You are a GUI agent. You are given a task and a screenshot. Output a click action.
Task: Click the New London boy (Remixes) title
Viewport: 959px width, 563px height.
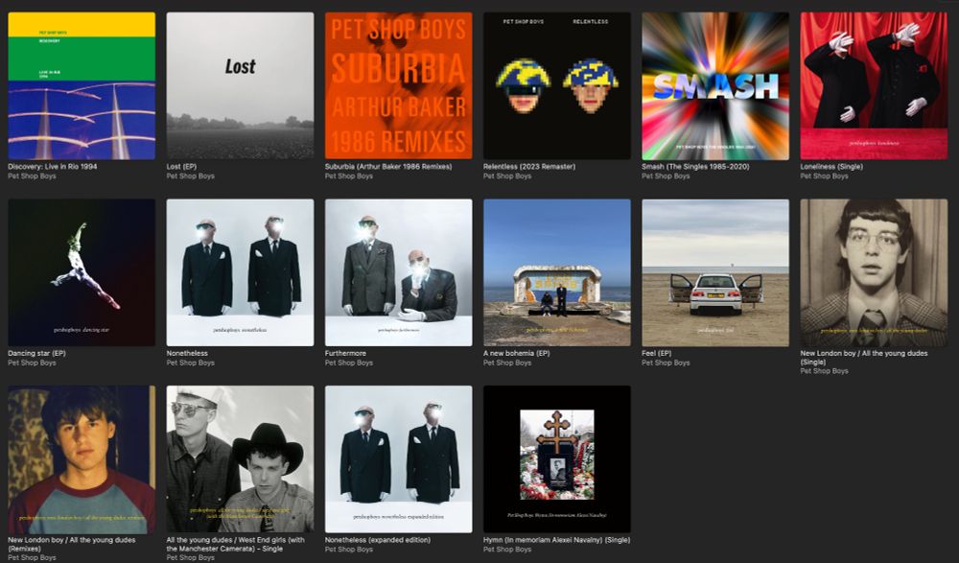point(72,544)
